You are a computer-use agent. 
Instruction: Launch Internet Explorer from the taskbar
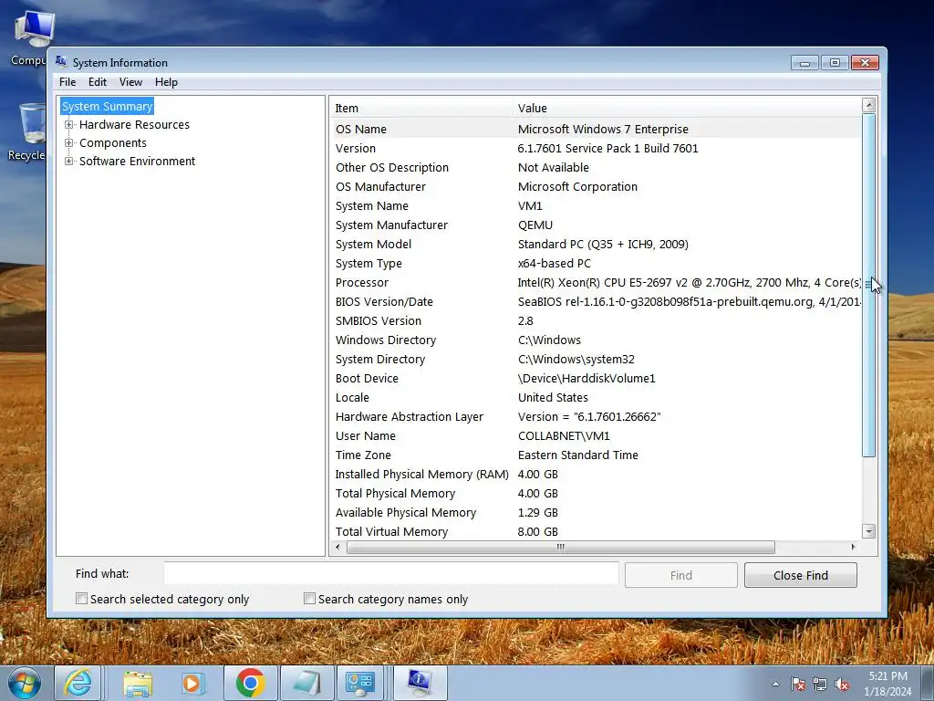point(78,683)
